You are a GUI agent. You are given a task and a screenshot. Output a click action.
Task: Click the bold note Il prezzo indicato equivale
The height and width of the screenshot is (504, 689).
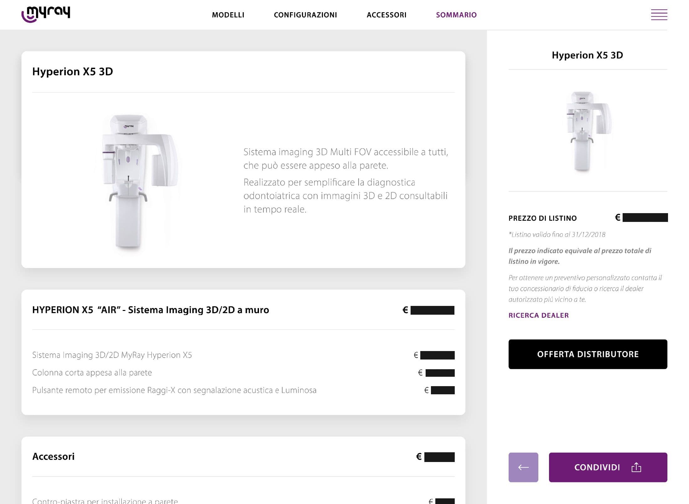pos(580,256)
